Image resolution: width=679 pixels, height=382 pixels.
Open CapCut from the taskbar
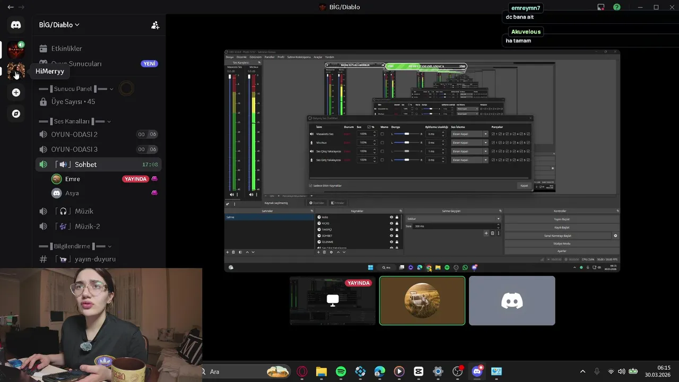419,371
